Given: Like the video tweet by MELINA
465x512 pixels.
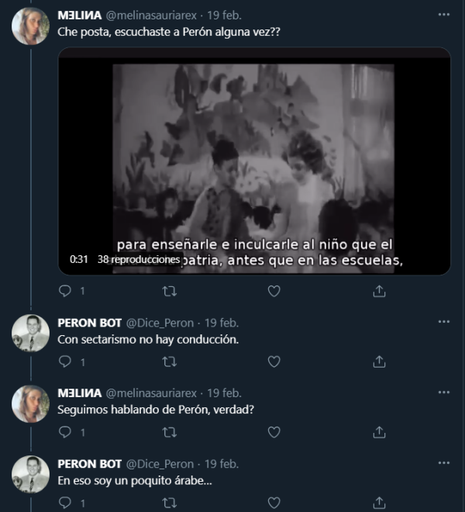Looking at the screenshot, I should (x=274, y=291).
